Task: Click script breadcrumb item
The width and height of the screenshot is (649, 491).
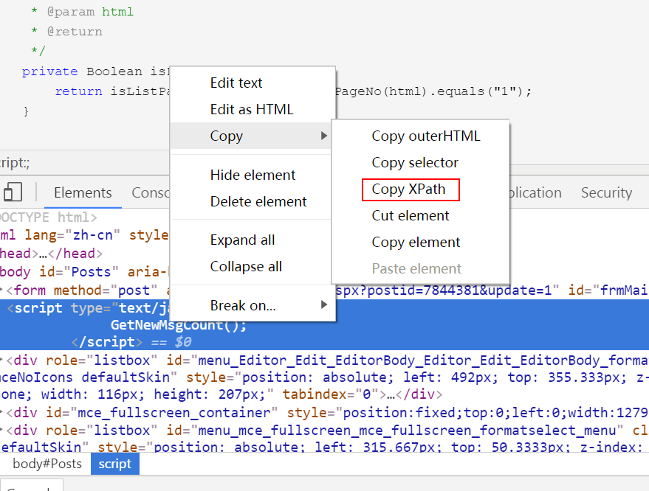Action: coord(114,464)
